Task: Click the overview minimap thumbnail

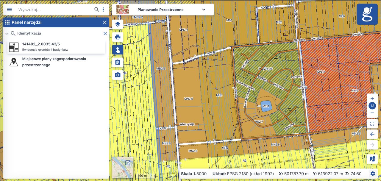Action: click(x=123, y=168)
